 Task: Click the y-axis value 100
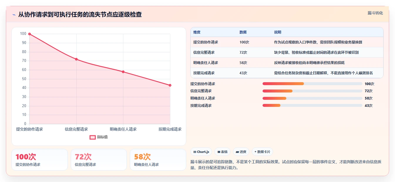pyautogui.click(x=23, y=34)
